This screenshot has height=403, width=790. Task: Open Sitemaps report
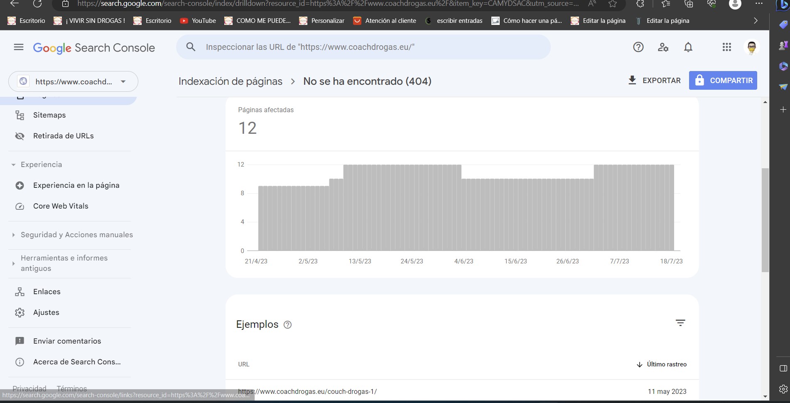(49, 115)
